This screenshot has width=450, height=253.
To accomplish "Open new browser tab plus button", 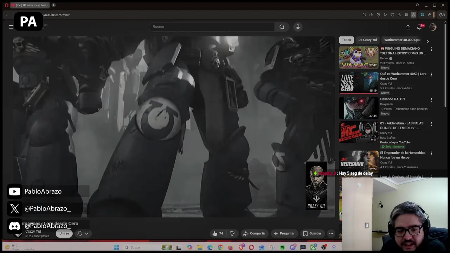I will tap(53, 5).
